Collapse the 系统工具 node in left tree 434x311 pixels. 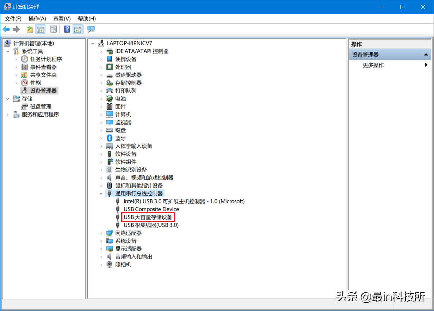coord(8,51)
